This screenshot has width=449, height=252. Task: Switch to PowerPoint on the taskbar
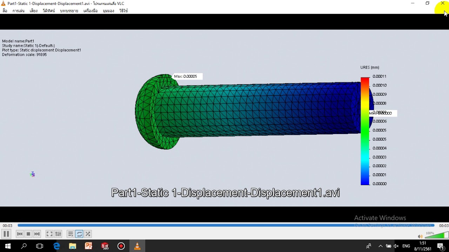(88, 246)
